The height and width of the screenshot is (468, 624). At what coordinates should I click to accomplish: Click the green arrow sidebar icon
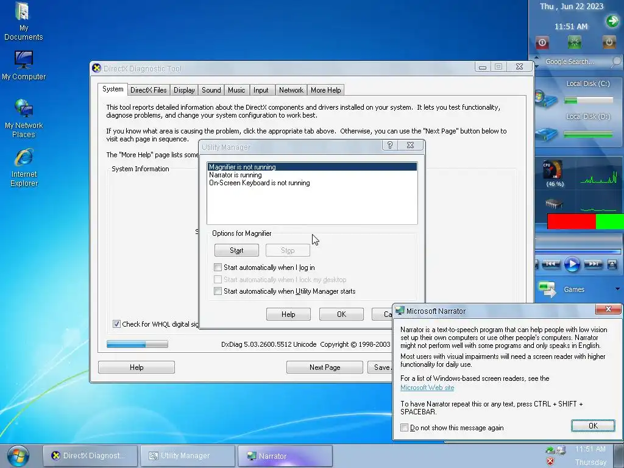click(x=612, y=21)
